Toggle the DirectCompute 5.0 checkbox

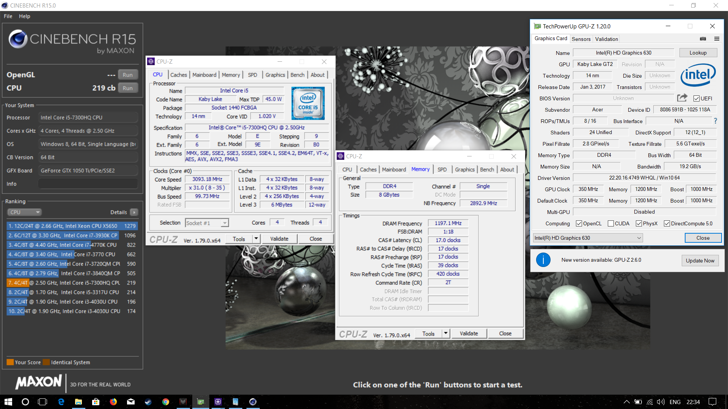point(667,223)
